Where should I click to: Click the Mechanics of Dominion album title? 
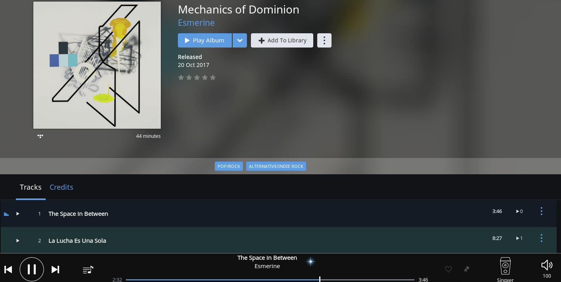coord(239,10)
